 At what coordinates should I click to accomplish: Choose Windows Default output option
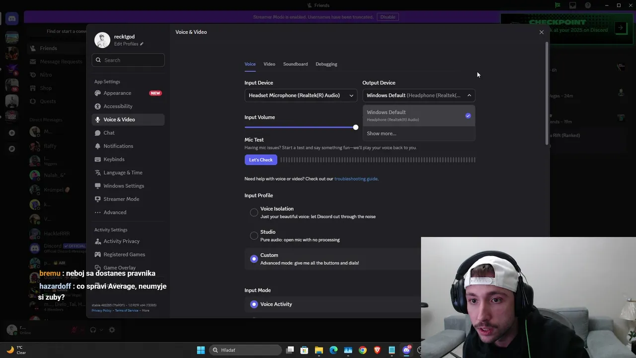click(x=419, y=115)
